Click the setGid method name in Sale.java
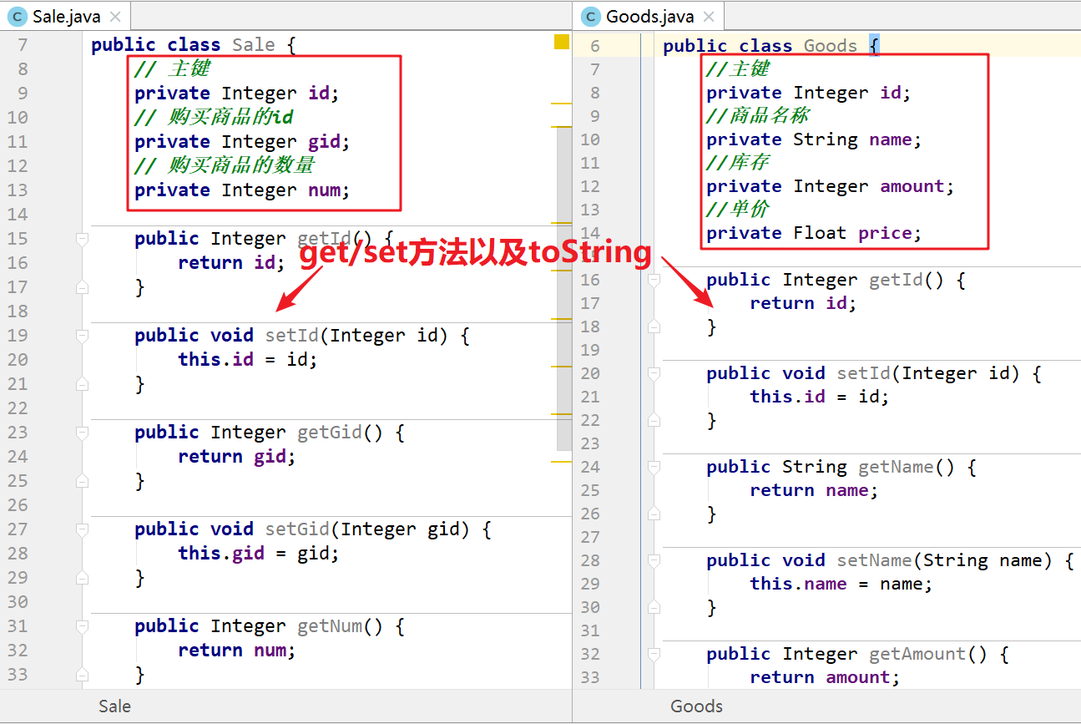 tap(297, 529)
